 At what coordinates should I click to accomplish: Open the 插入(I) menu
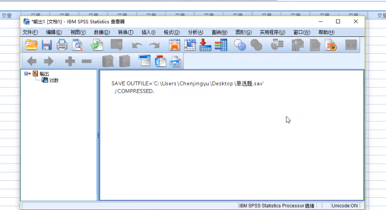tap(148, 32)
